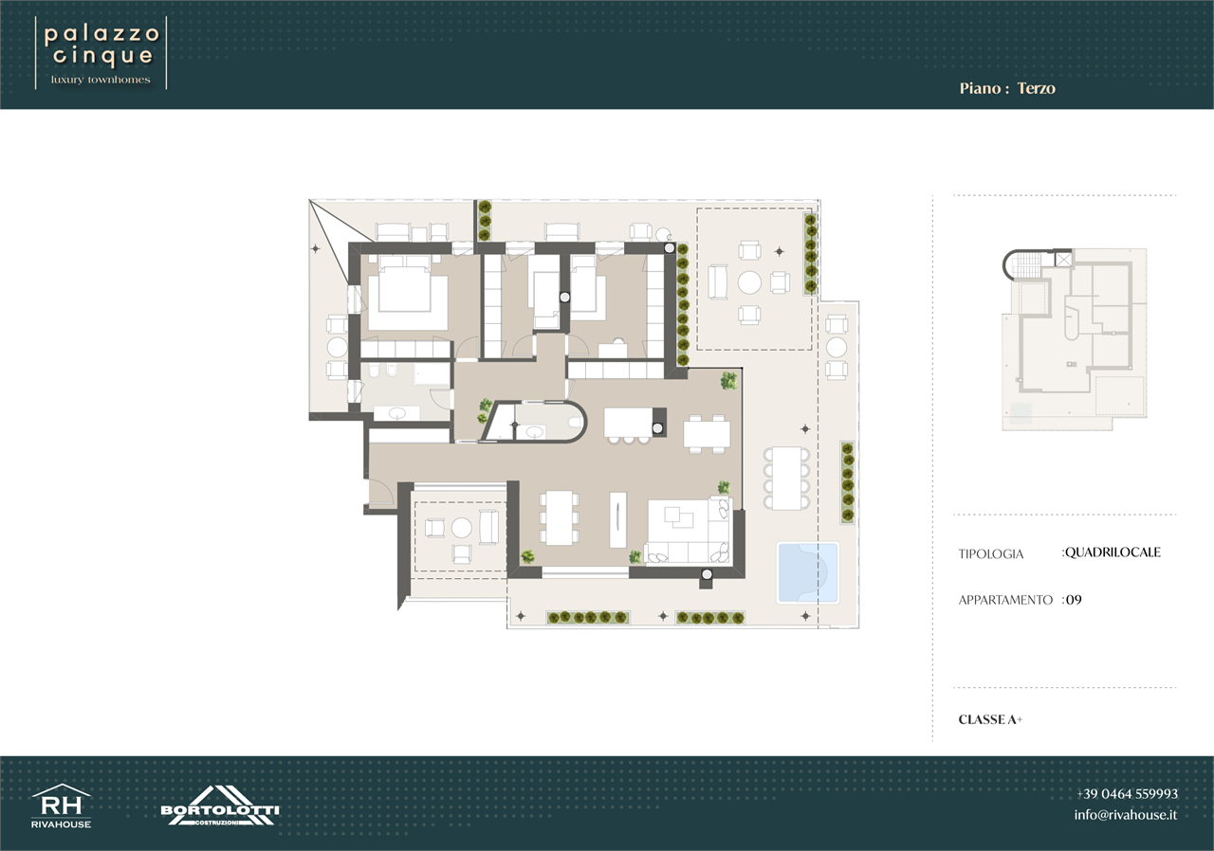Click the building key plan thumbnail
Viewport: 1214px width, 851px height.
[1074, 339]
